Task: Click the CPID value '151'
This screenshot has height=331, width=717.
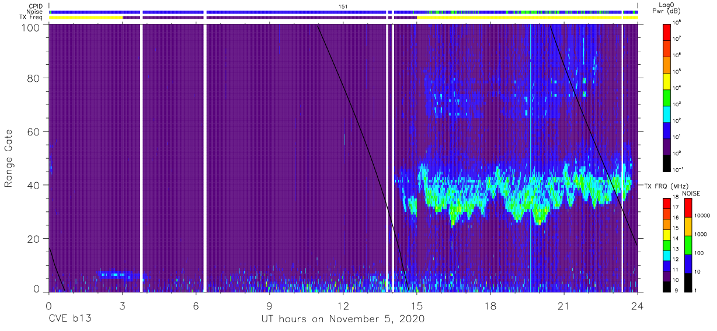Action: [x=343, y=6]
